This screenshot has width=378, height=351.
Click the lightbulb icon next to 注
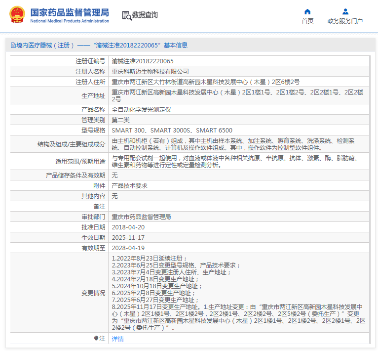click(x=96, y=339)
